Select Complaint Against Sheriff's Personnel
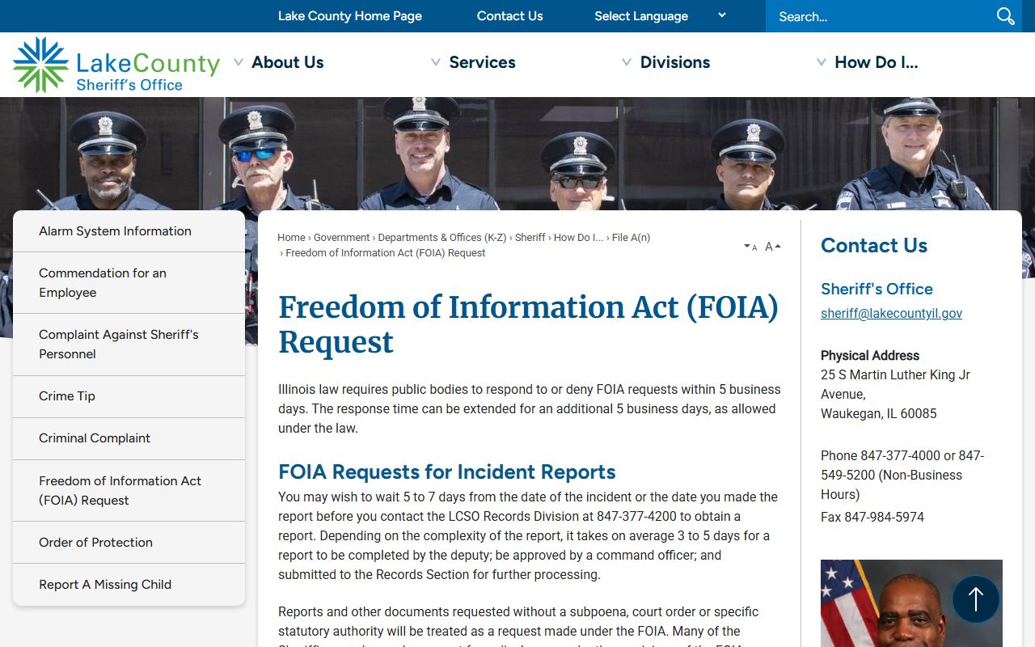This screenshot has height=647, width=1035. click(129, 345)
